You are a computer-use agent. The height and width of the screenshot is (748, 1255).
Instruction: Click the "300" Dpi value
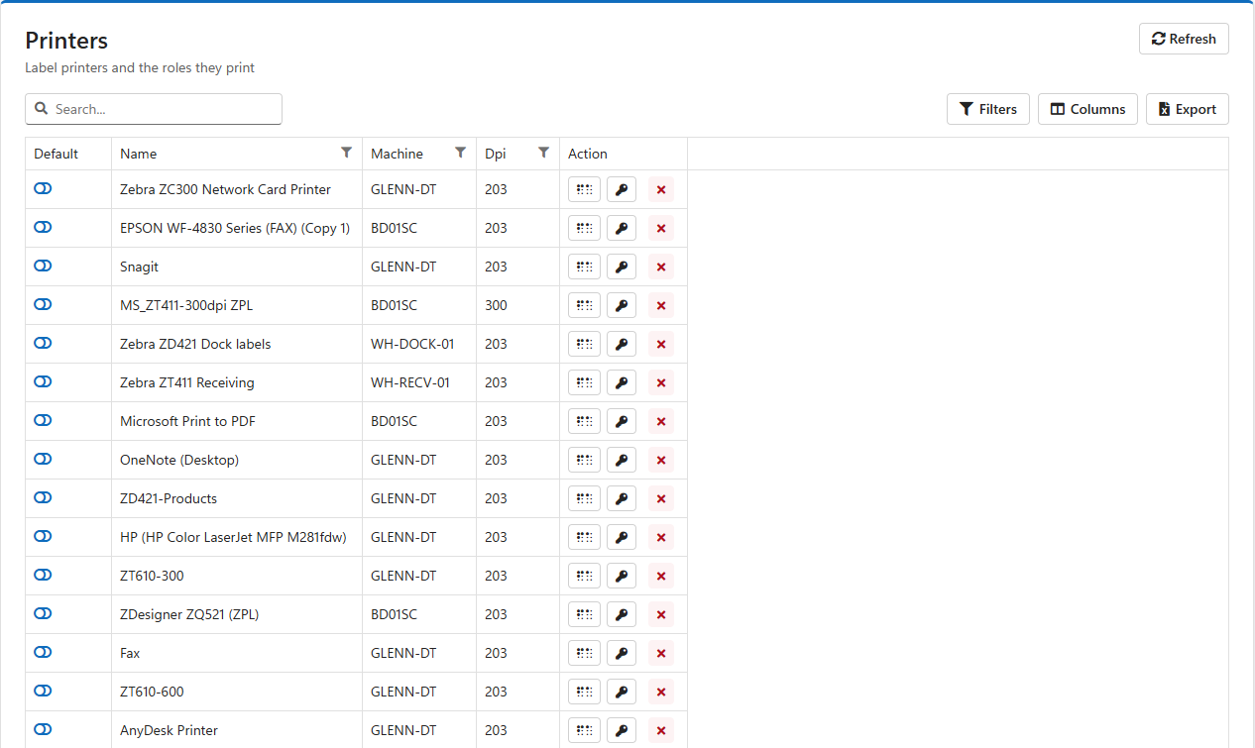click(x=496, y=305)
